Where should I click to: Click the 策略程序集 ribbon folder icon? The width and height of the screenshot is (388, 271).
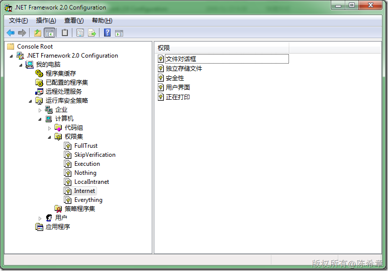[x=58, y=209]
